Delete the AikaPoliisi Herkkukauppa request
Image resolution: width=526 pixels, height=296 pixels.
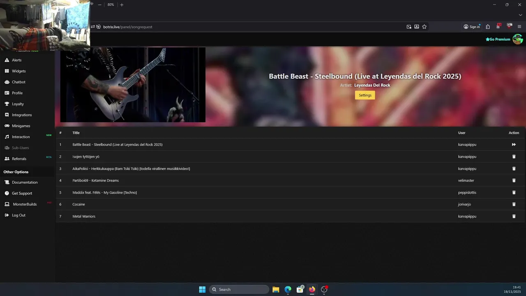click(514, 169)
